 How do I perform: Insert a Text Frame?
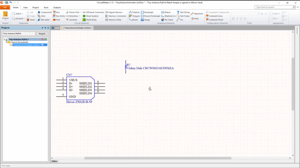[x=183, y=16]
